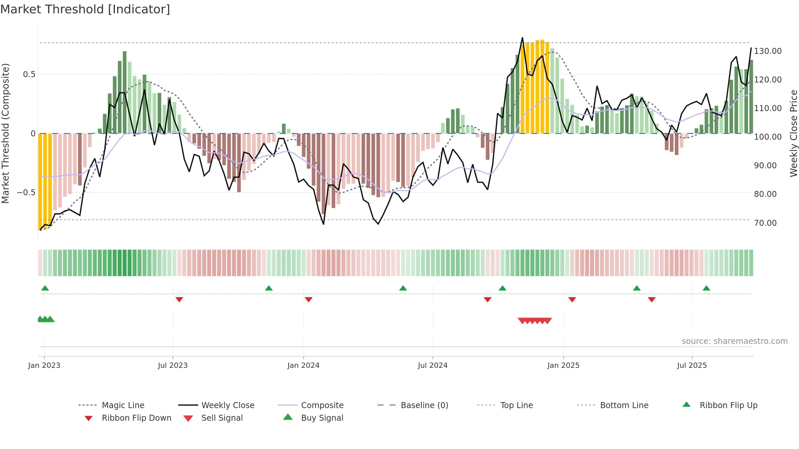
Task: Click the darkest green ribbon segment in early 2023
Action: (125, 263)
